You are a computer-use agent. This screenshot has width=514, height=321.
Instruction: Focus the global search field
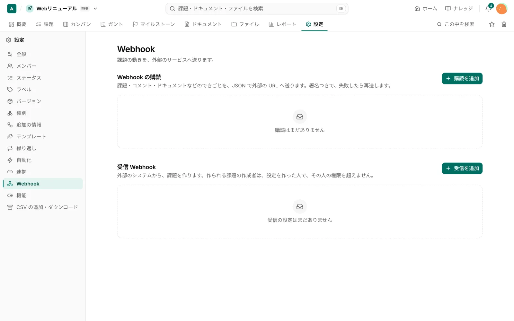257,9
